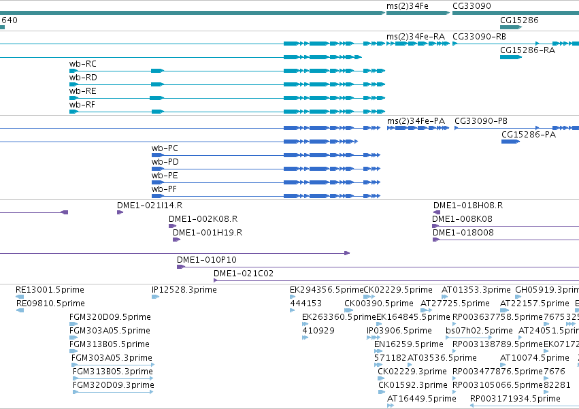The height and width of the screenshot is (409, 579).
Task: Click the DME1-008K08 clone label
Action: [x=462, y=219]
